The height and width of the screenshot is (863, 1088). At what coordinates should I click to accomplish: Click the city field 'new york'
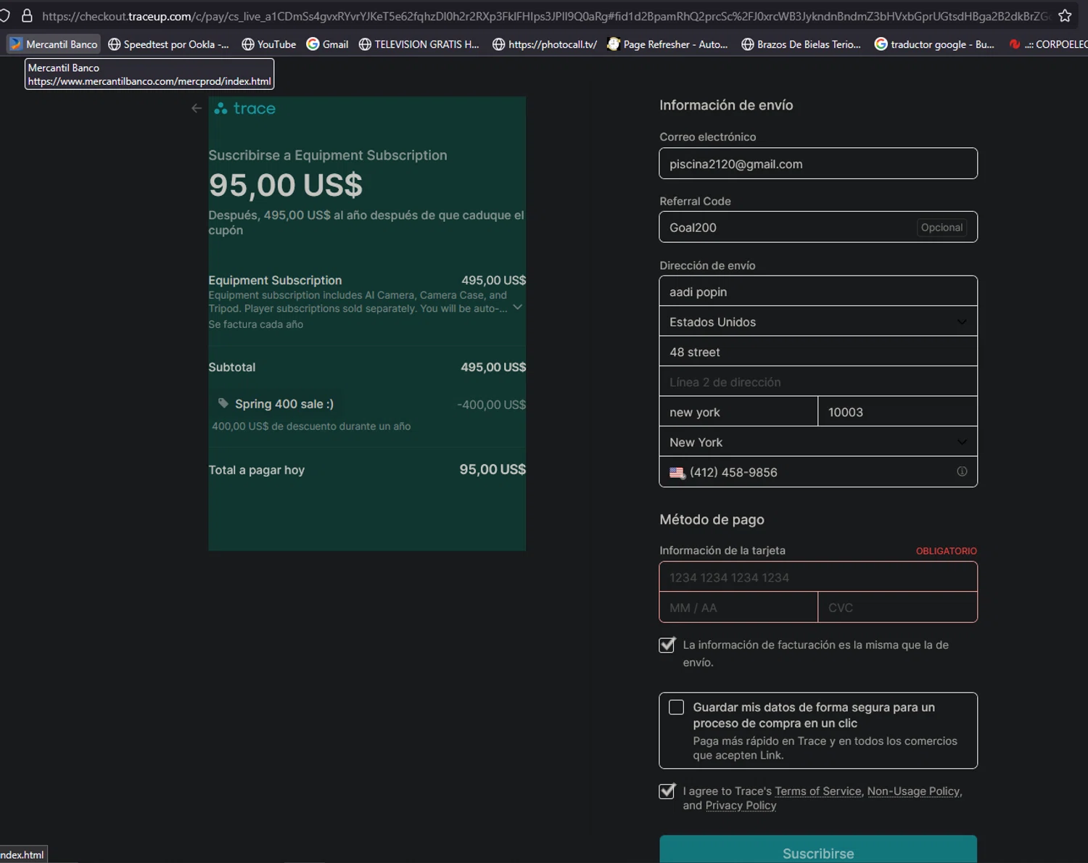coord(738,412)
